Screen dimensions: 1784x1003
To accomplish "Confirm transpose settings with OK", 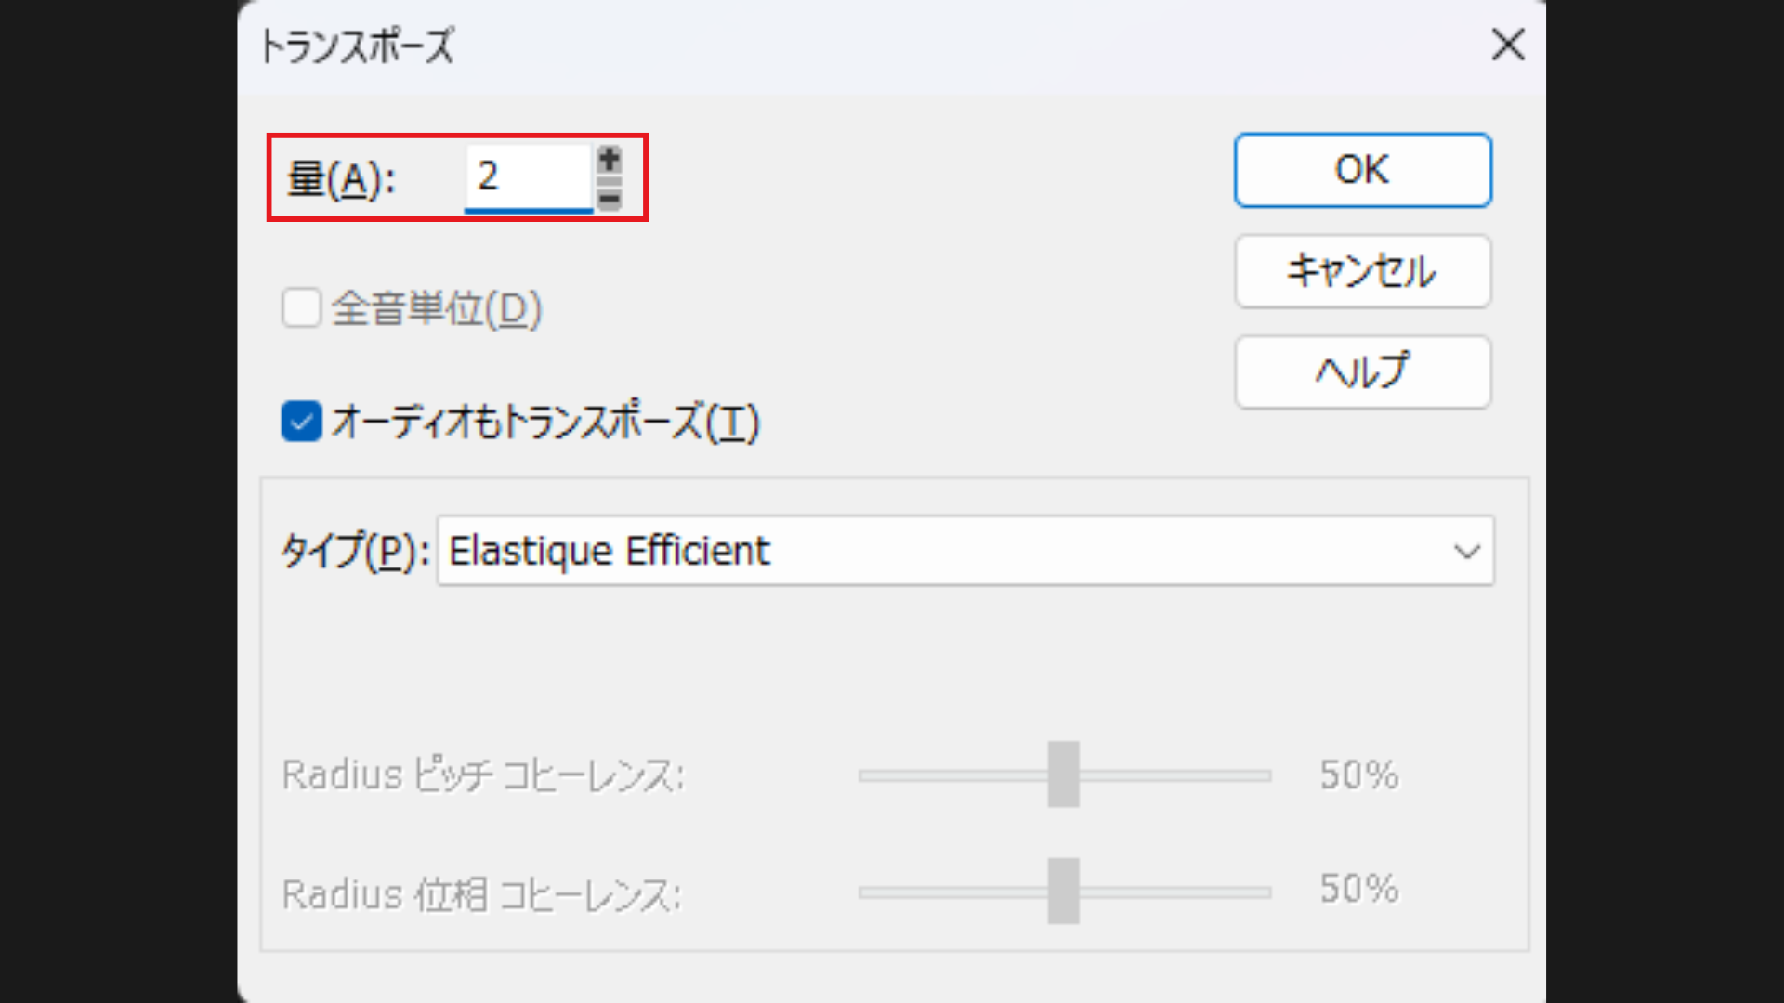I will (1361, 170).
